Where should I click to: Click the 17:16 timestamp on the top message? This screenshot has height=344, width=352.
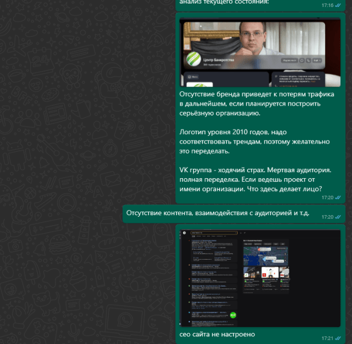pos(327,5)
